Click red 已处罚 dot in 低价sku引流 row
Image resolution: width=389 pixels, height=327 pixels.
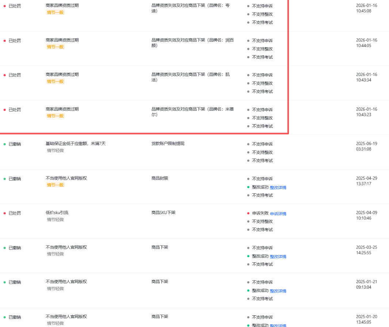pyautogui.click(x=5, y=213)
